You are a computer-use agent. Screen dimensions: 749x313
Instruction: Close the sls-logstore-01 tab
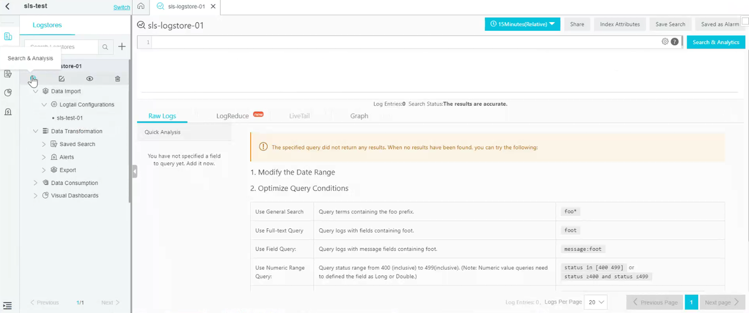213,7
